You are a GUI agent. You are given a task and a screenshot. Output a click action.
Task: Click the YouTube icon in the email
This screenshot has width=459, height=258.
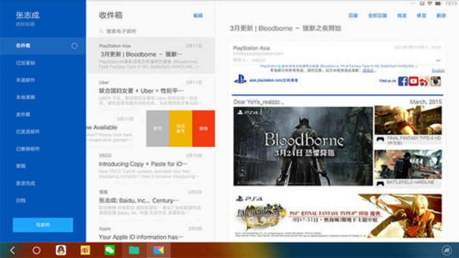tap(414, 81)
